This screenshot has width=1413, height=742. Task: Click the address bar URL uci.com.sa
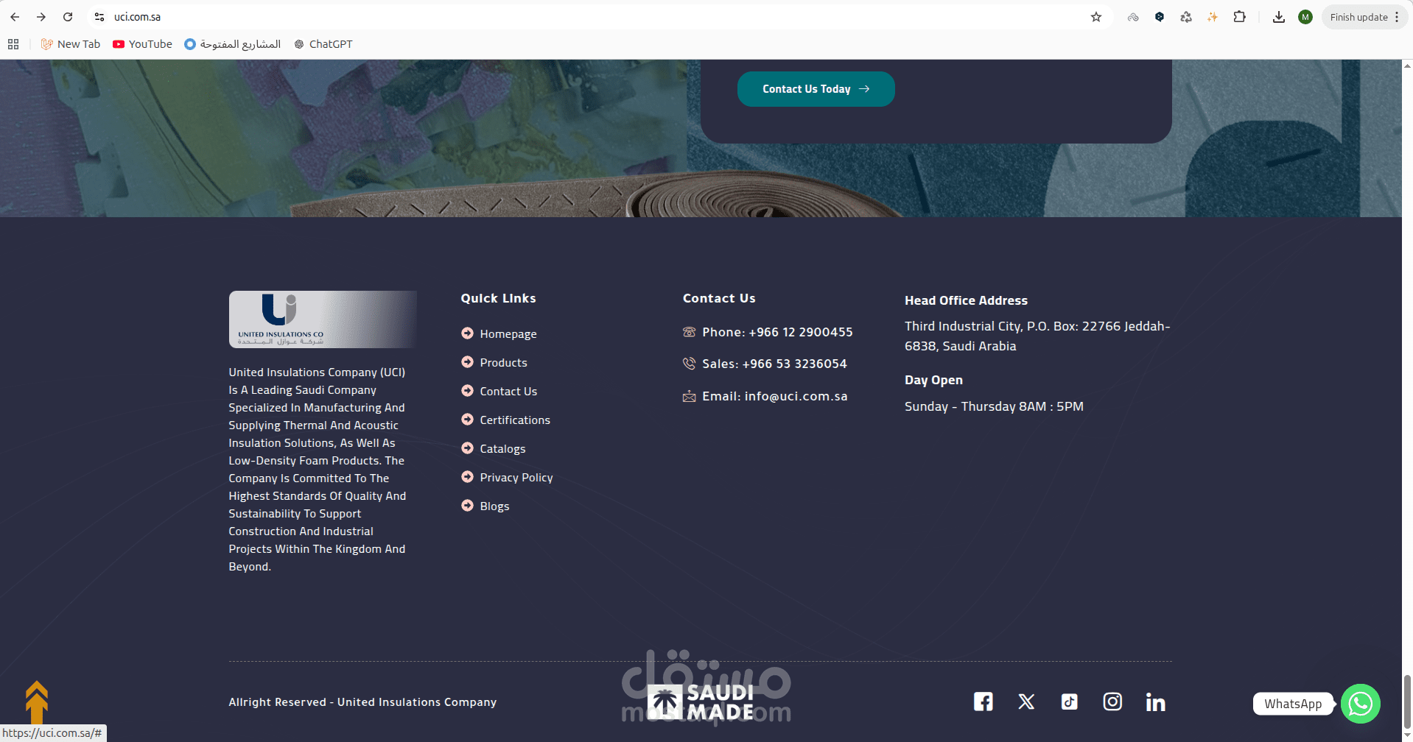tap(137, 17)
